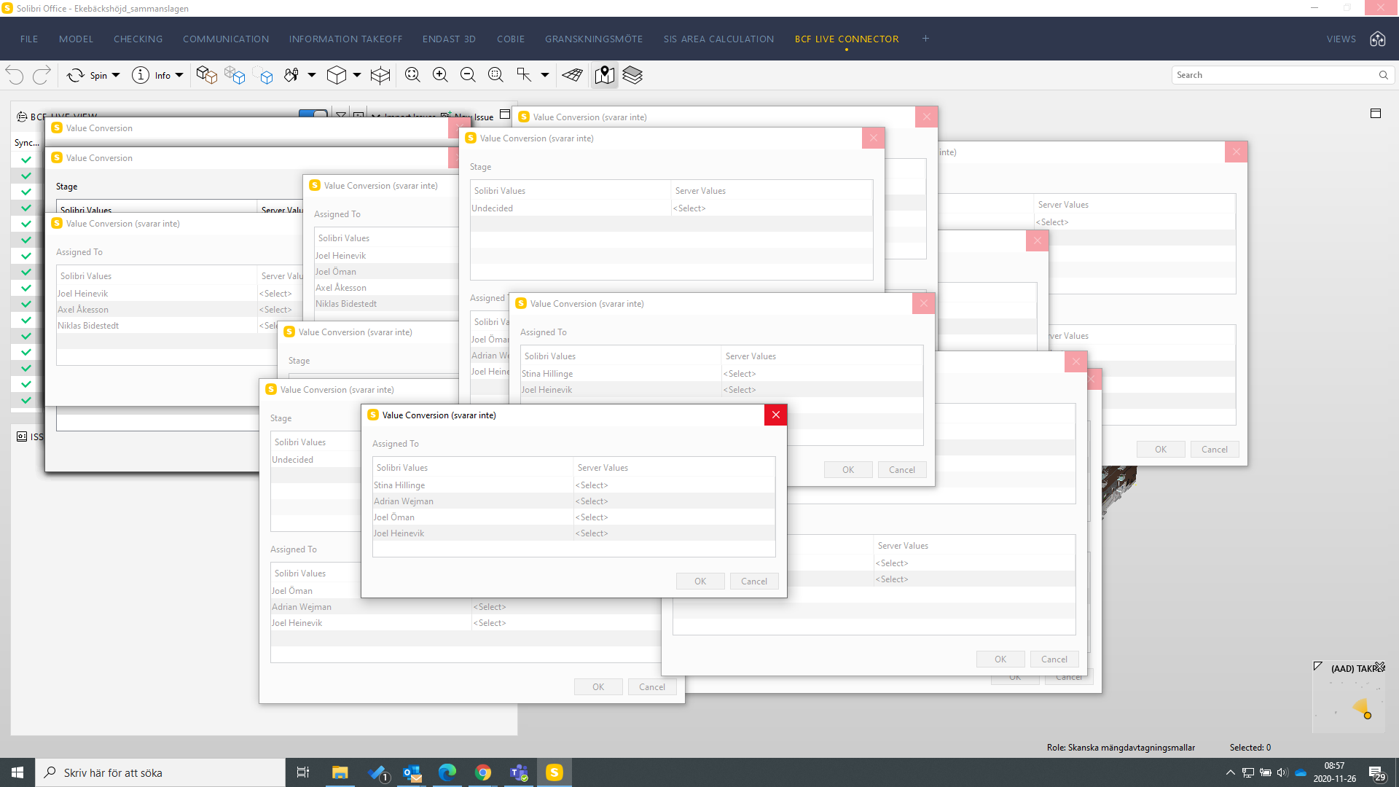The height and width of the screenshot is (787, 1399).
Task: Click the Redo arrow in the toolbar
Action: coord(42,75)
